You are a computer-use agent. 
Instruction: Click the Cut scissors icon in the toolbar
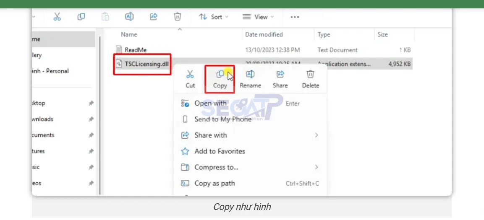pos(57,17)
